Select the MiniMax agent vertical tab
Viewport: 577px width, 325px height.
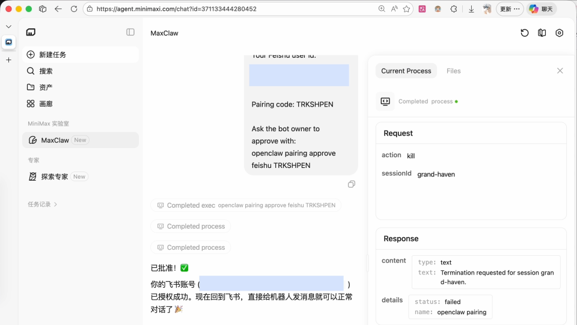(x=8, y=42)
